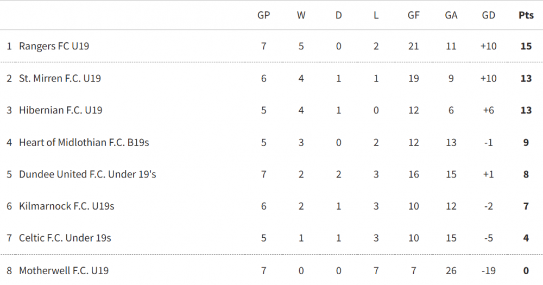Select Heart of Midlothian F.C. B19s

tap(84, 142)
